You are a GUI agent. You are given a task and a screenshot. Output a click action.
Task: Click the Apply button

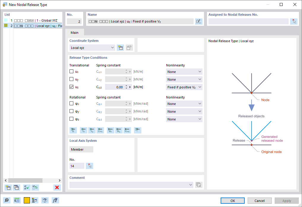point(287,201)
